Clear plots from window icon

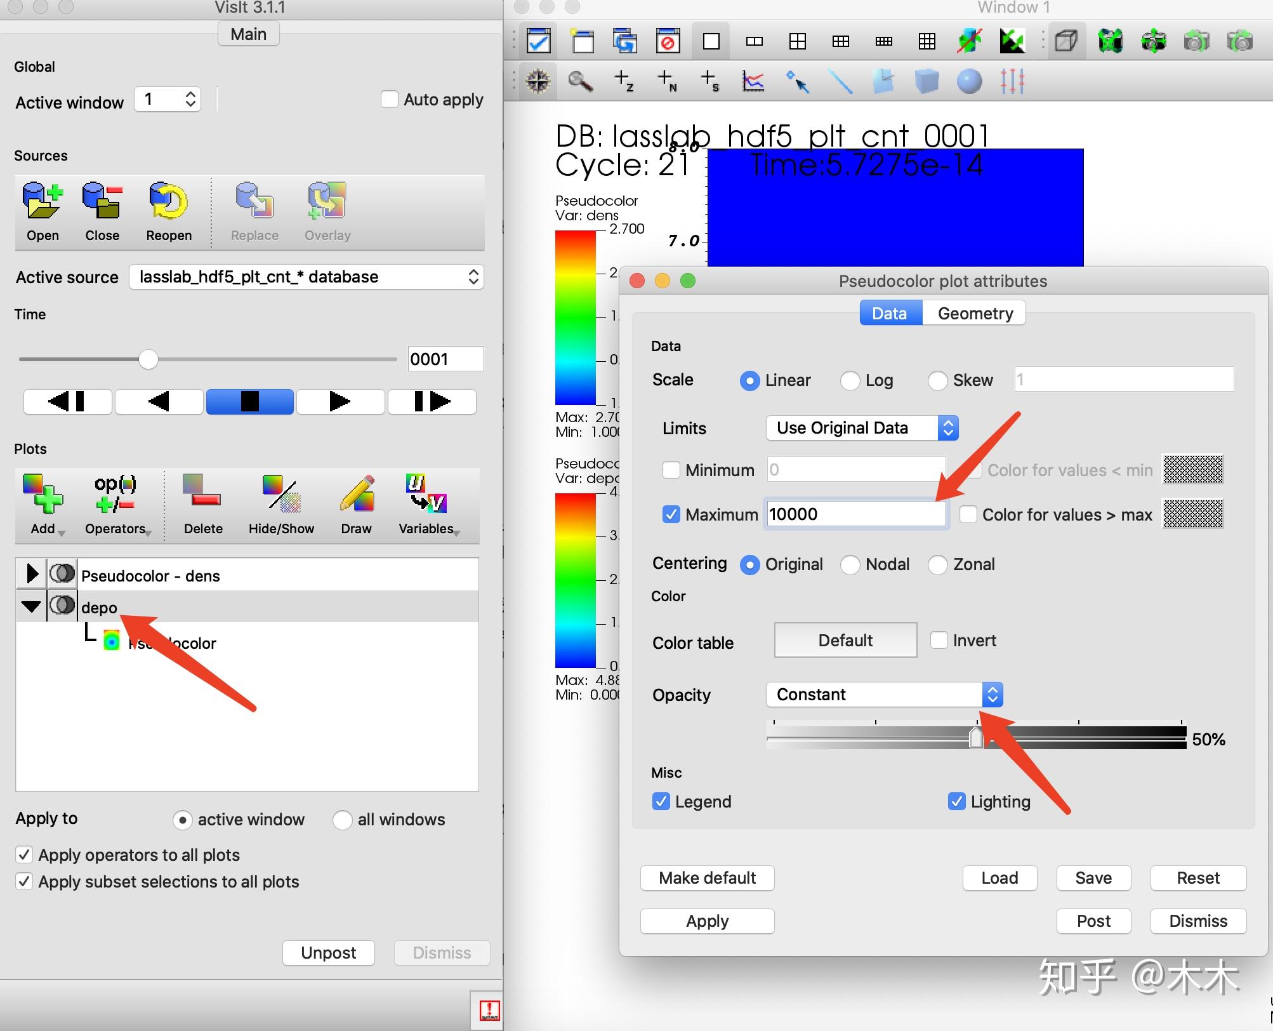tap(668, 42)
